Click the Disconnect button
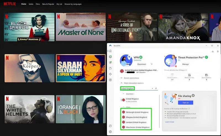 point(142,64)
